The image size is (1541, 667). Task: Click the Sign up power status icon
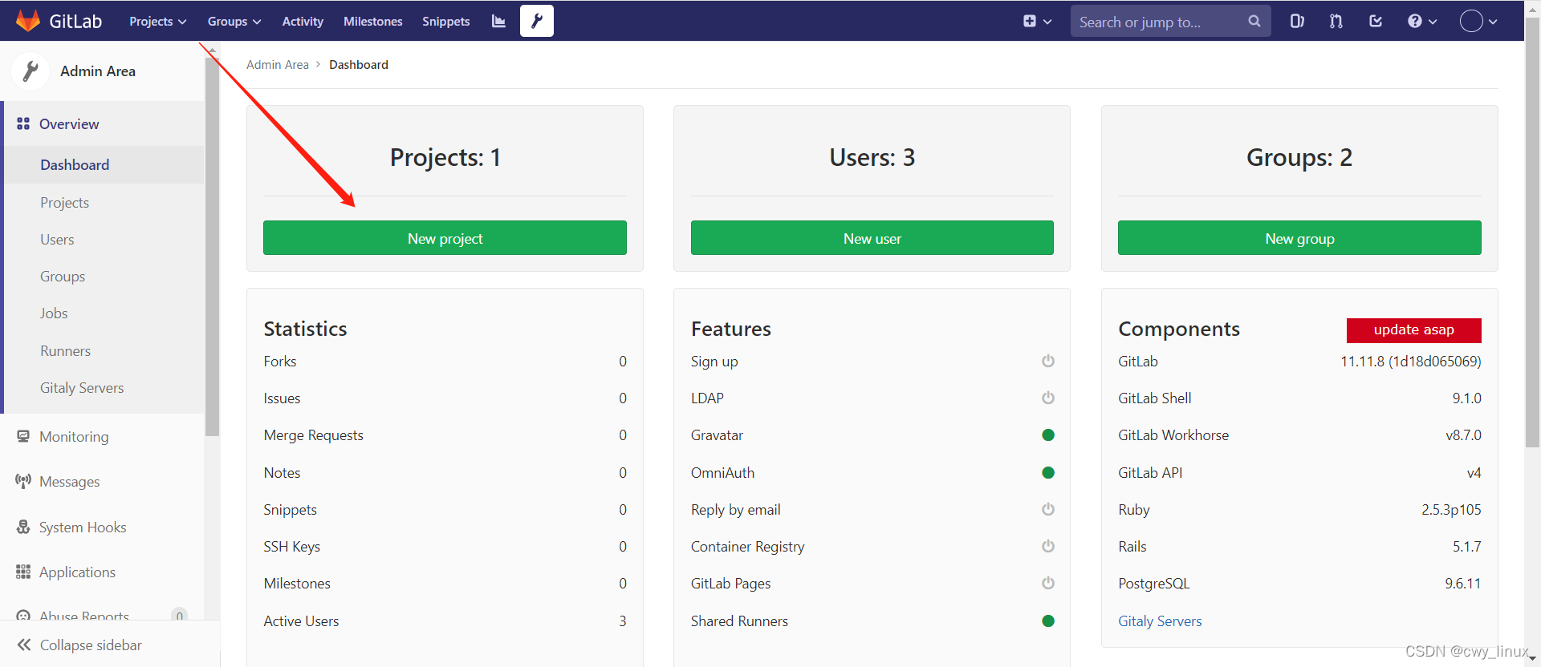pyautogui.click(x=1048, y=362)
